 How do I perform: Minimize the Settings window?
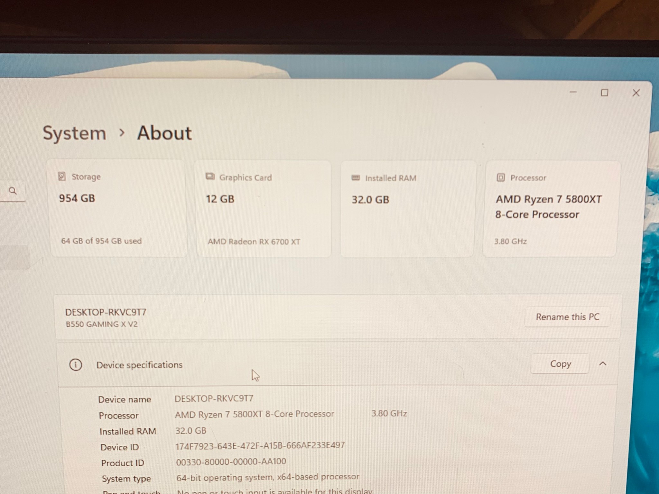[573, 92]
